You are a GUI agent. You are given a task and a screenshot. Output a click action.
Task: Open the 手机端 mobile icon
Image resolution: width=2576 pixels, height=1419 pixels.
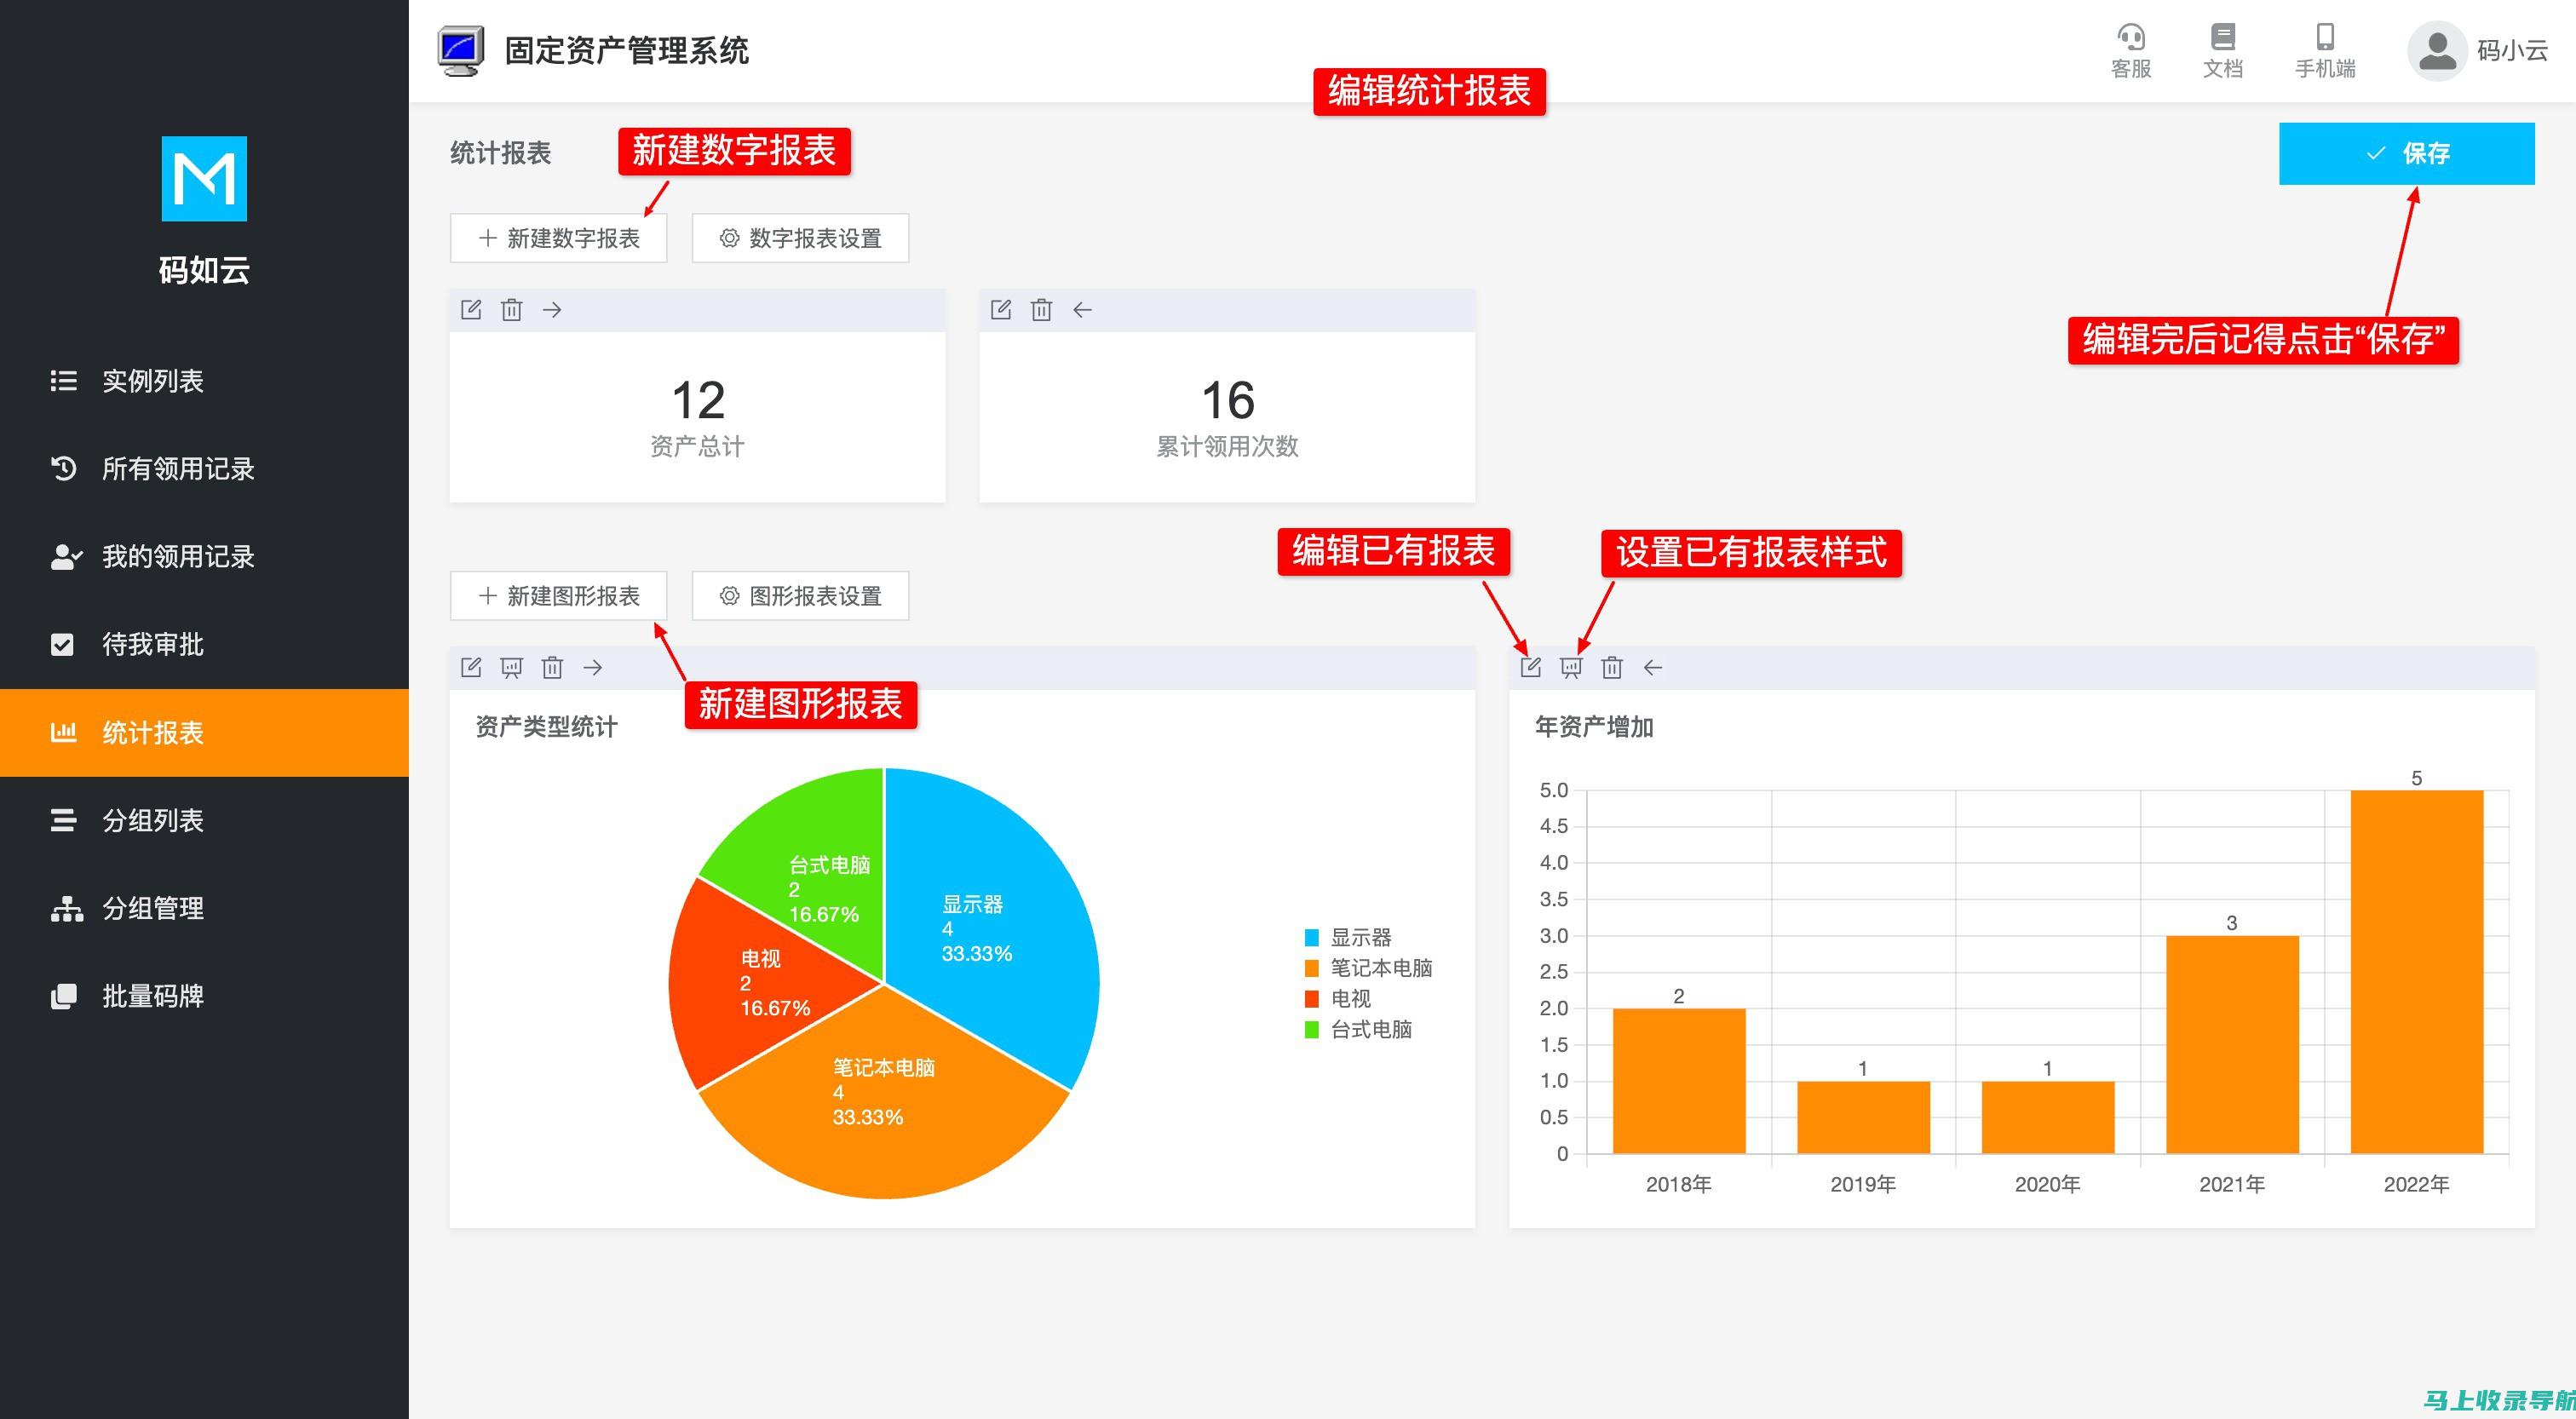2325,50
